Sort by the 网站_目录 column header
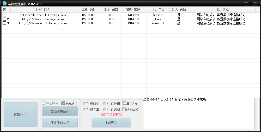This screenshot has width=261, height=132. tap(158, 10)
